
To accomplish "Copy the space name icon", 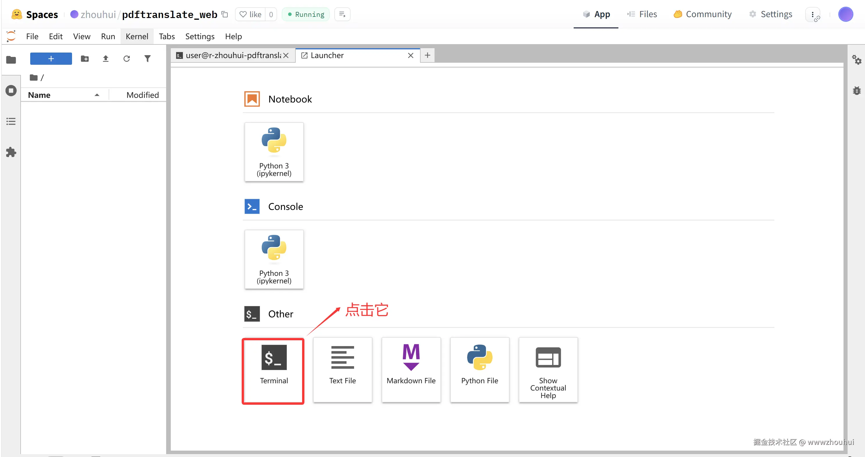I will click(x=225, y=15).
